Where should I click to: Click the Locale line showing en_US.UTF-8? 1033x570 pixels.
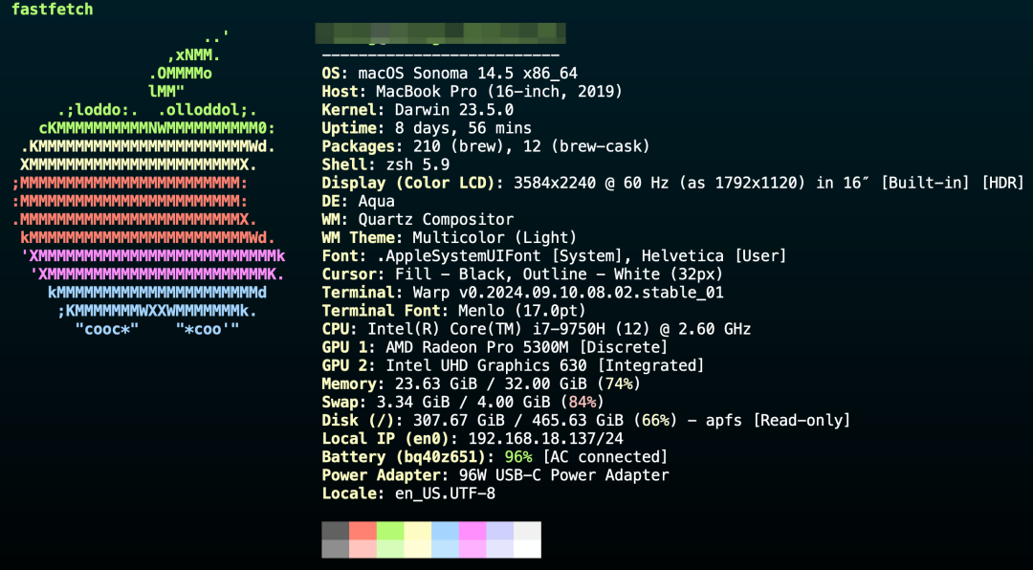[x=408, y=493]
